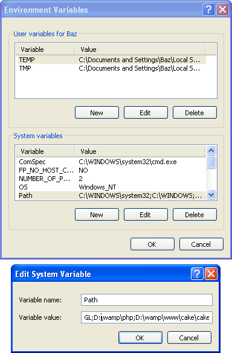Click Delete under System variables
Screen dimensions: 232x353
coord(195,215)
